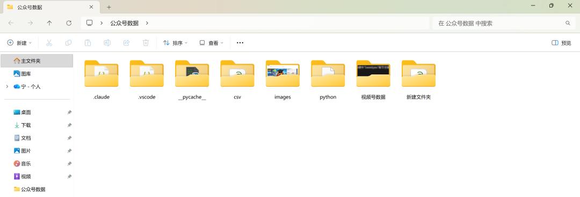580x197 pixels.
Task: Click the Delete trash can icon
Action: point(146,43)
